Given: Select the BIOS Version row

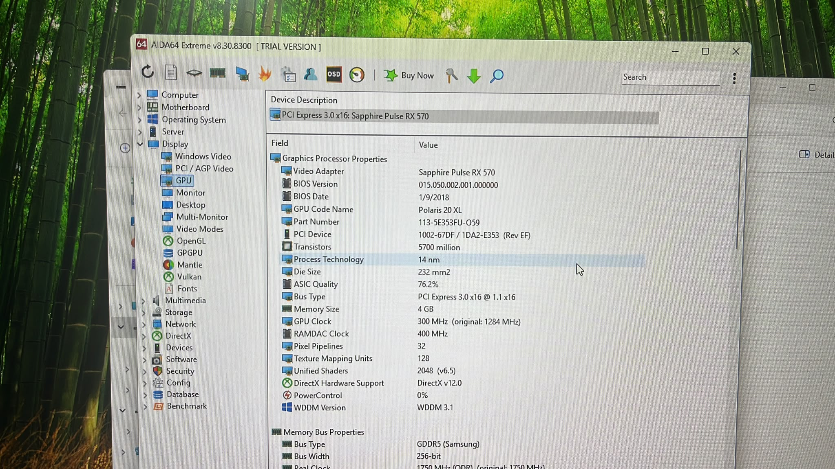Looking at the screenshot, I should pyautogui.click(x=462, y=184).
